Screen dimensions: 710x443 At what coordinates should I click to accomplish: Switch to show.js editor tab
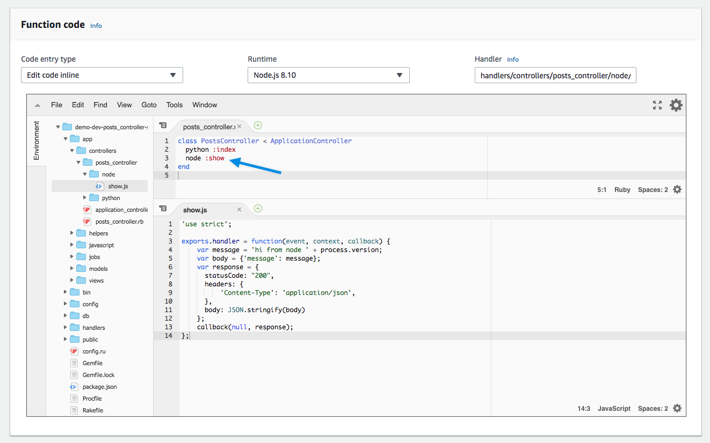pyautogui.click(x=195, y=210)
